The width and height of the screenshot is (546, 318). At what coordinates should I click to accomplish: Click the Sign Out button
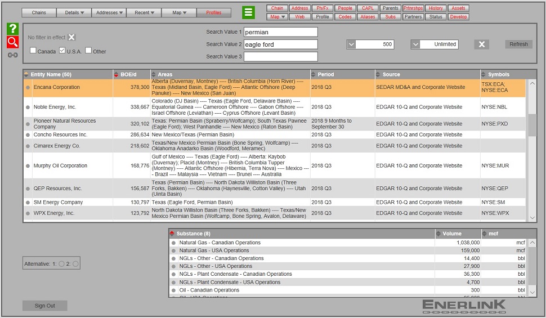[44, 306]
